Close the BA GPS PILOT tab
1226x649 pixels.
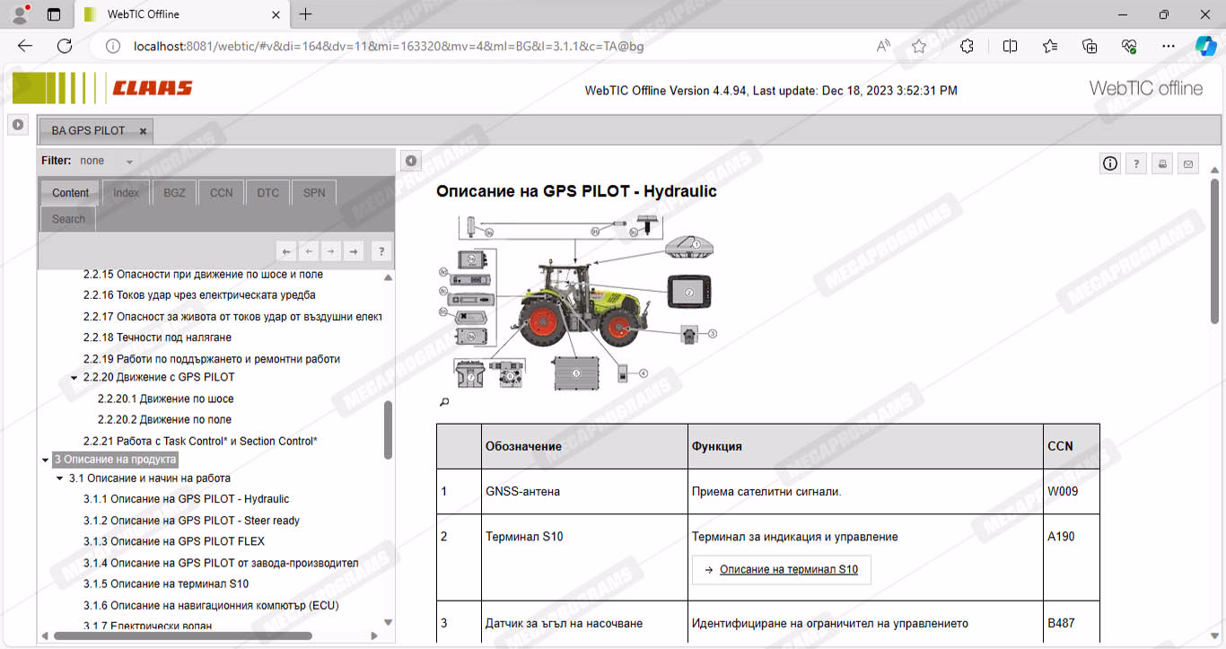tap(143, 131)
